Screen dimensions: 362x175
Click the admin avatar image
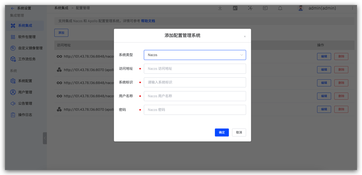(x=300, y=8)
